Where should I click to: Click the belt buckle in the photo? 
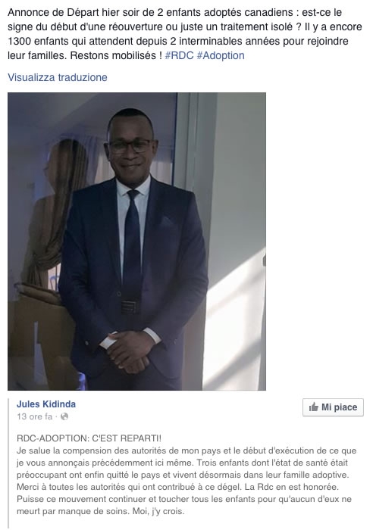point(130,307)
